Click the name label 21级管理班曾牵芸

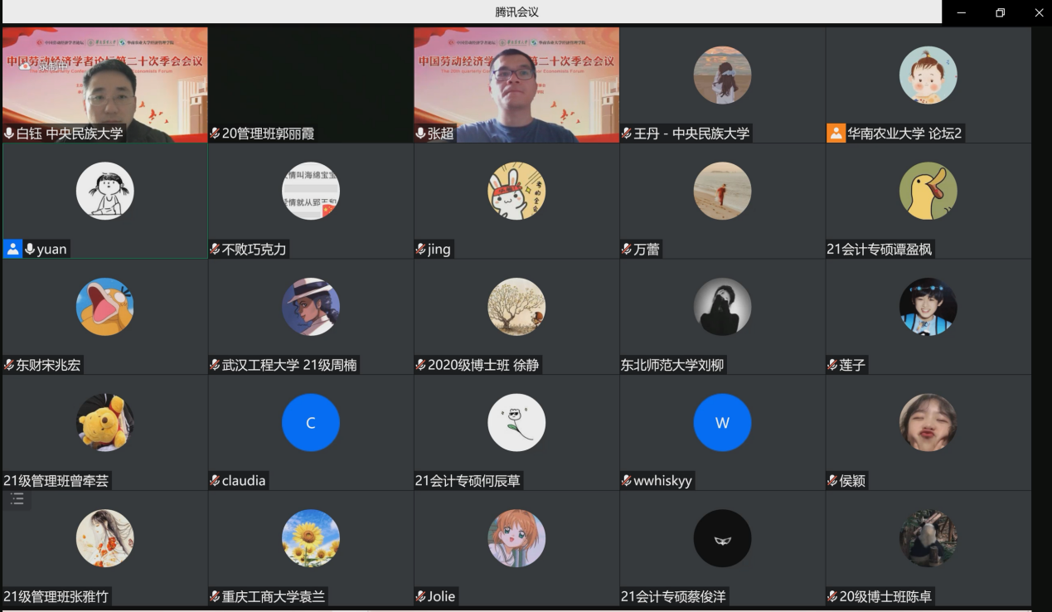click(x=56, y=481)
